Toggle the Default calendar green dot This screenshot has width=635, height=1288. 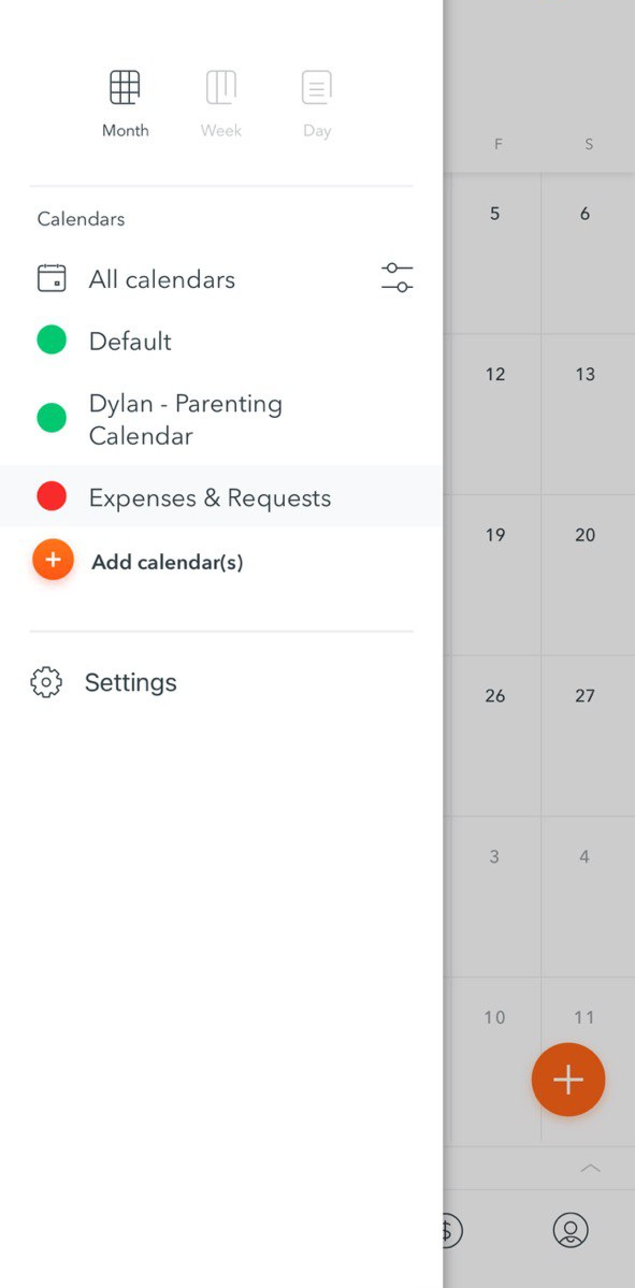pyautogui.click(x=52, y=340)
